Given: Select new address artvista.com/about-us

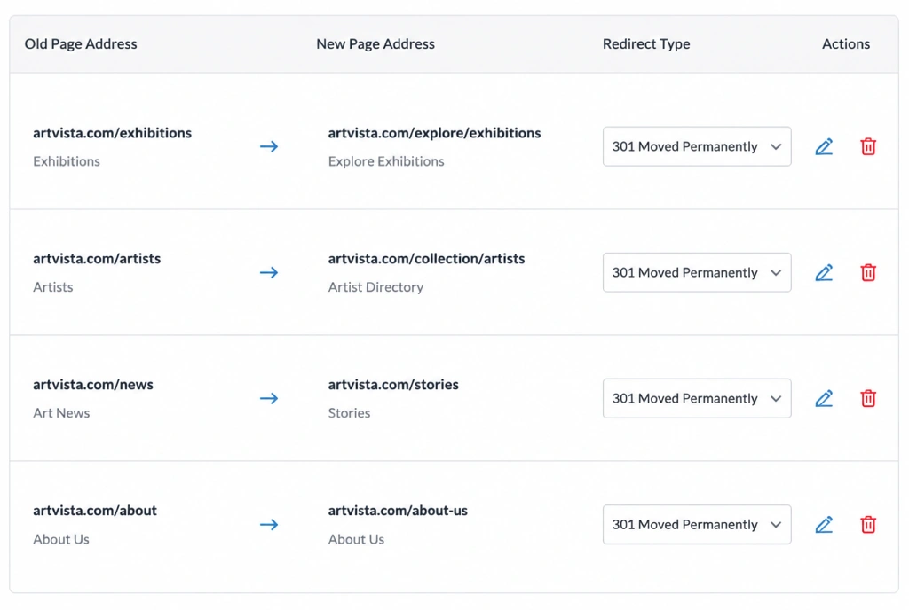Looking at the screenshot, I should pos(398,511).
